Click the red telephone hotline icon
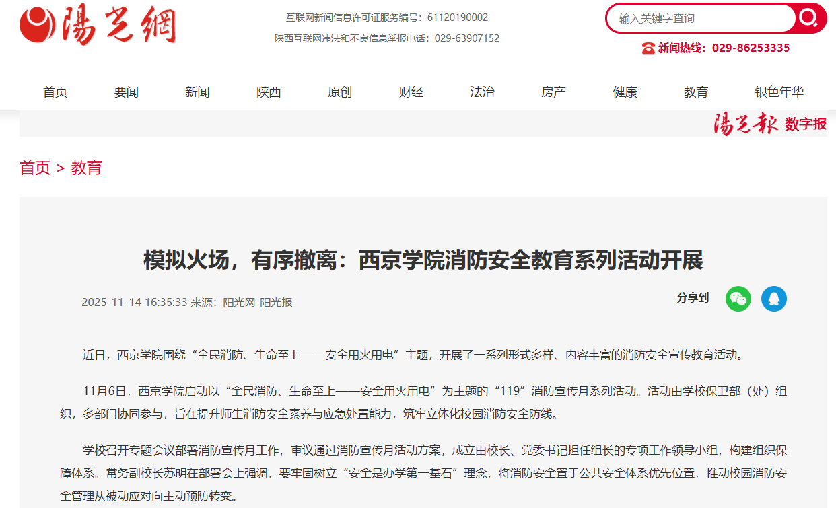 (x=648, y=48)
